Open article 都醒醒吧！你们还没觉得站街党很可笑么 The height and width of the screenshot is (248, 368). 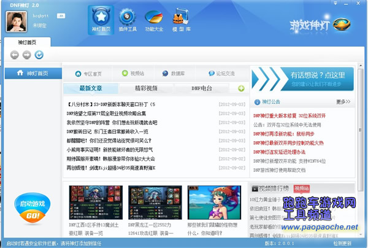click(x=109, y=141)
